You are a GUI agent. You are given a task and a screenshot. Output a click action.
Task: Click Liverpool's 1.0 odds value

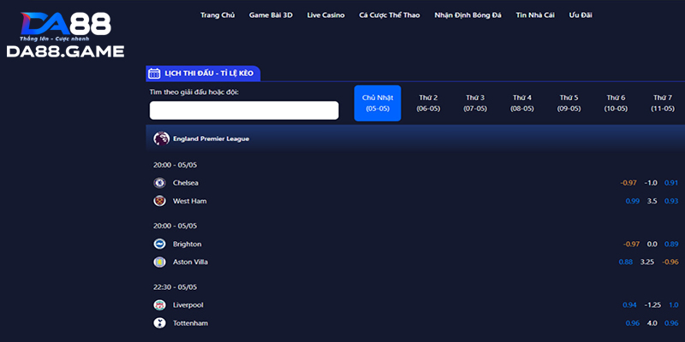[674, 305]
